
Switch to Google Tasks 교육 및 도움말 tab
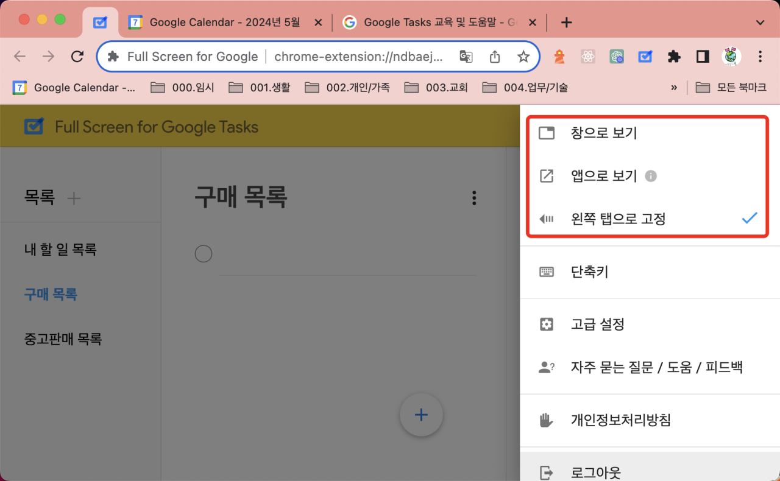point(439,23)
